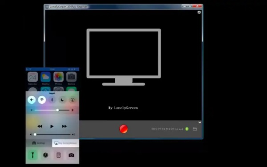The width and height of the screenshot is (267, 167).
Task: Open the Camera shortcut in Control Center
Action: coord(71,155)
